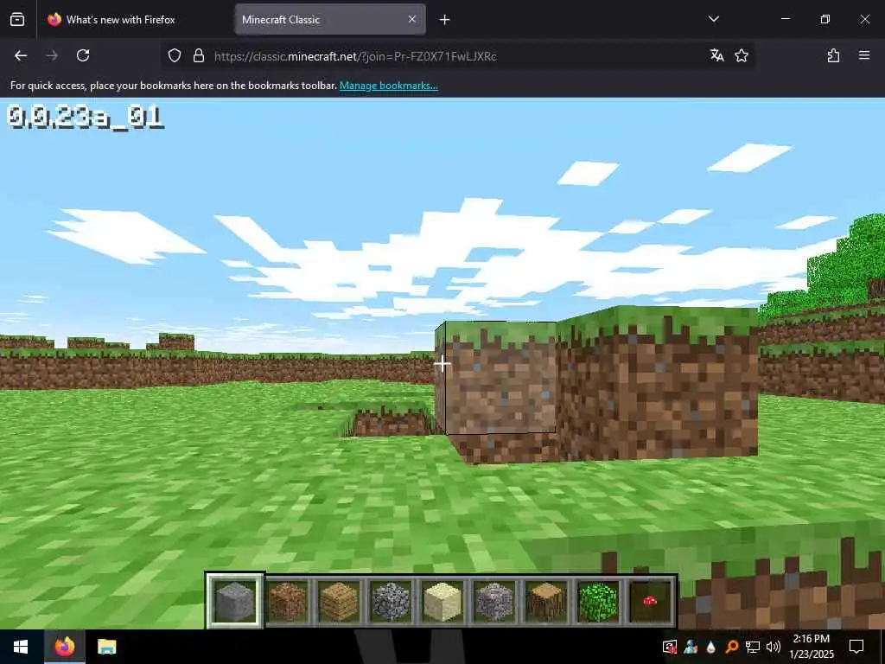This screenshot has height=664, width=885.
Task: Open the Windows Start menu
Action: [21, 647]
